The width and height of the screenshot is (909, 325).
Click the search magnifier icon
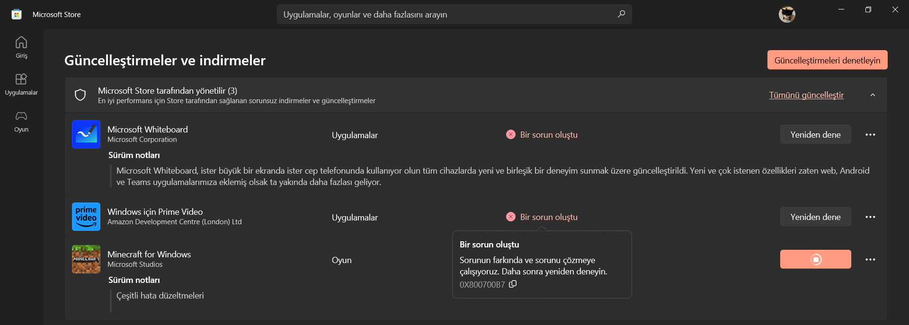pyautogui.click(x=621, y=14)
